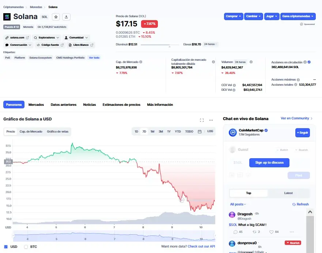
Task: Click info icon next to DEX Vol
Action: 234,90
